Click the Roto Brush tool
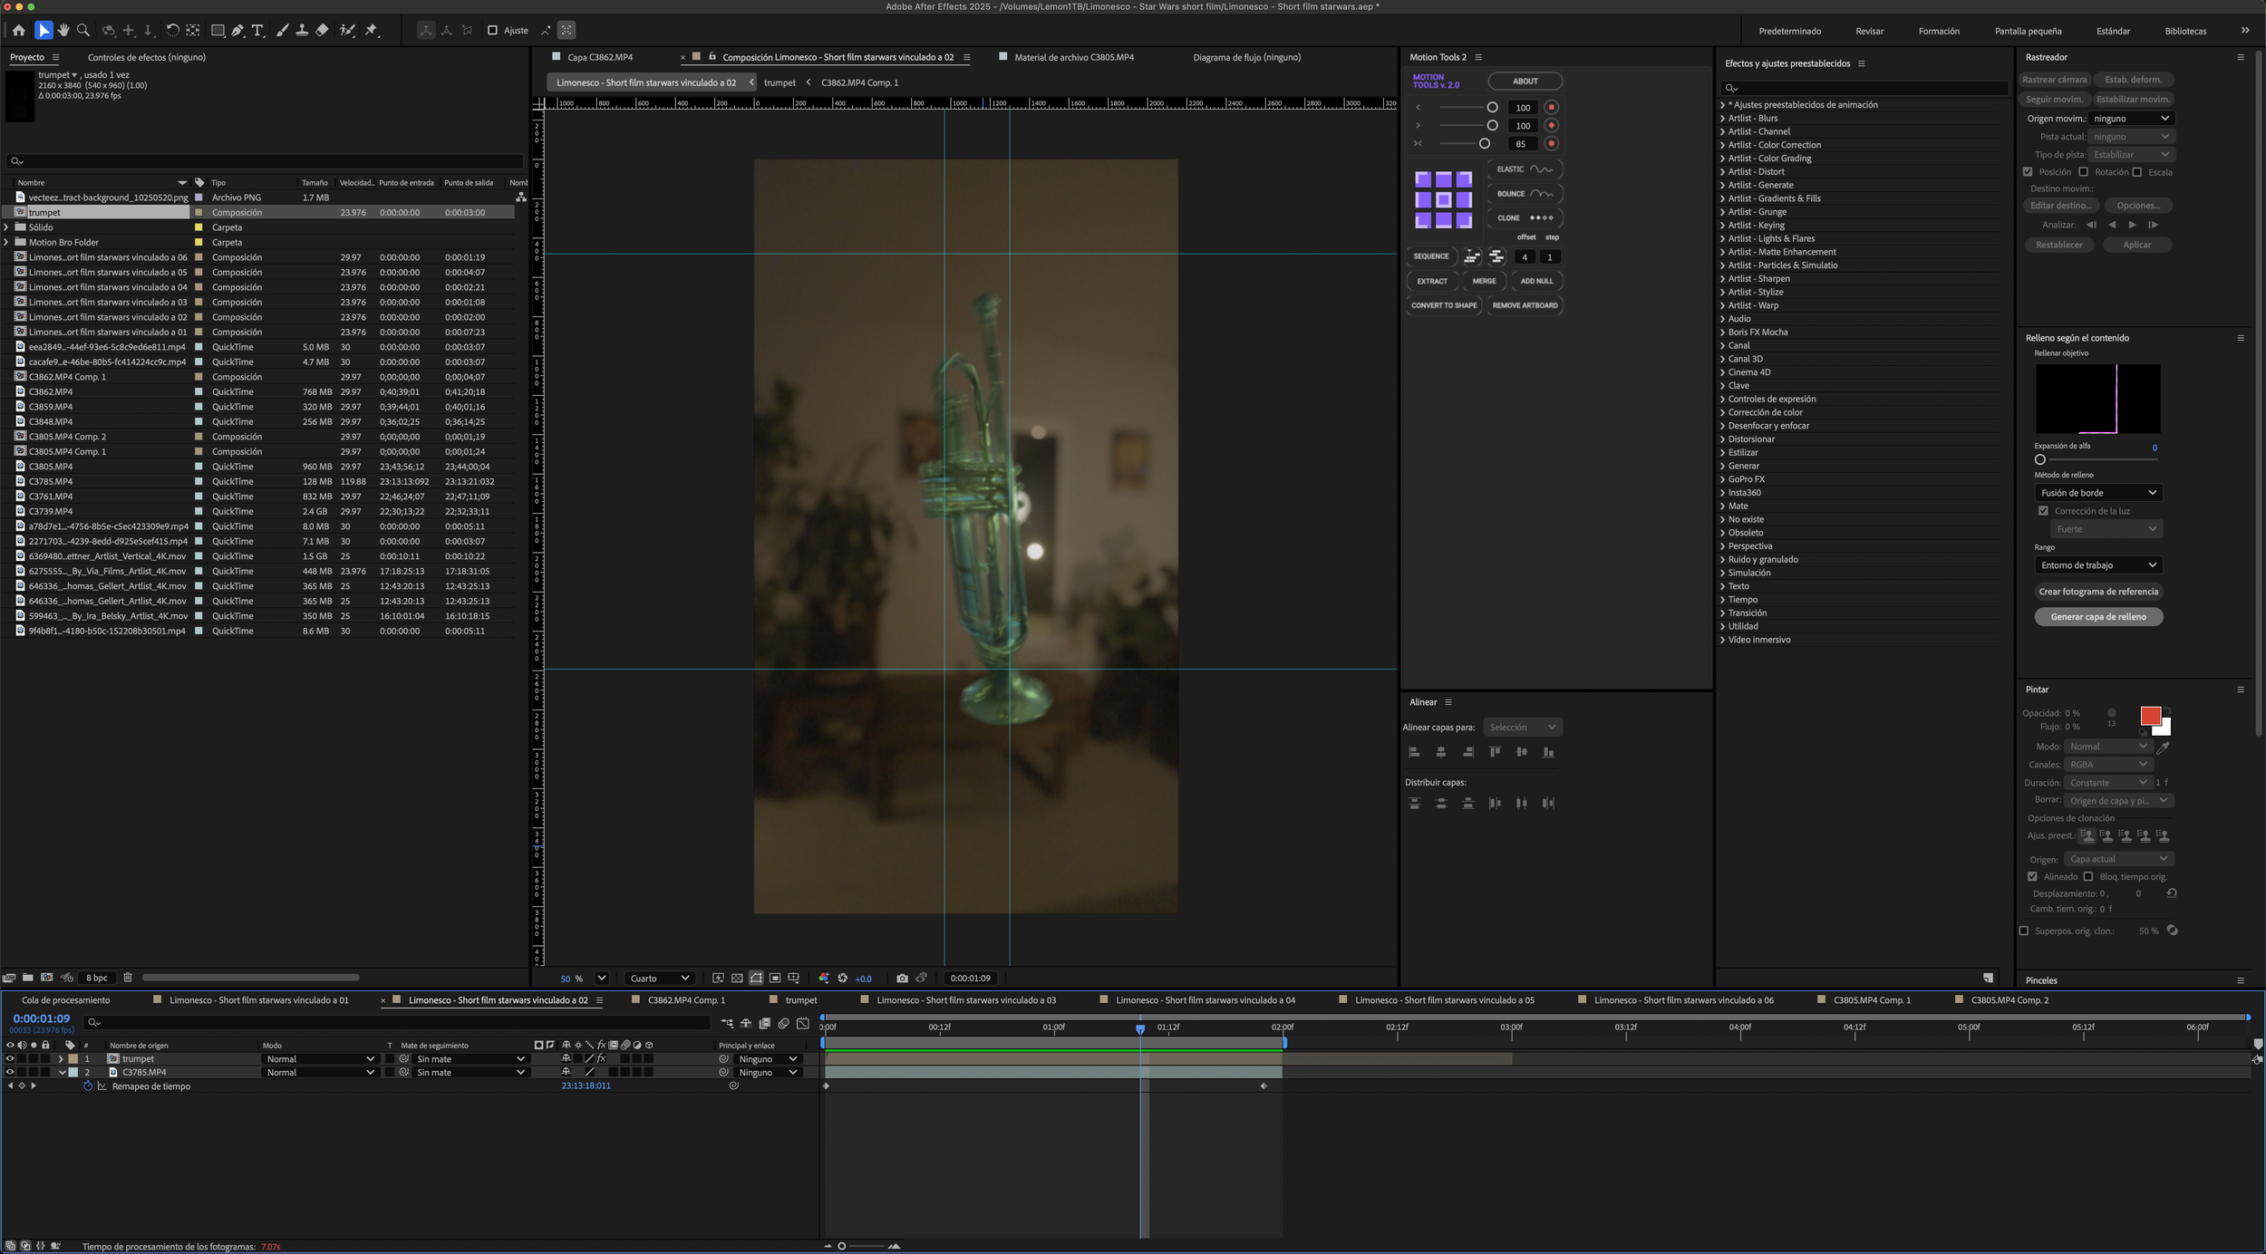 347,30
